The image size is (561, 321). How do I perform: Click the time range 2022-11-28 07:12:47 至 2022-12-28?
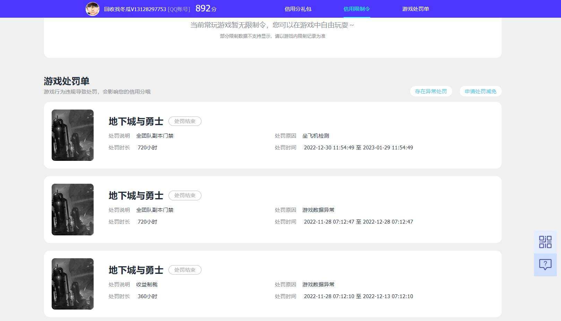click(359, 222)
